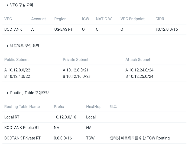Screen dimensions: 195x147
Task: Select attach subnet B 10.12.25.0/24
Action: click(139, 76)
